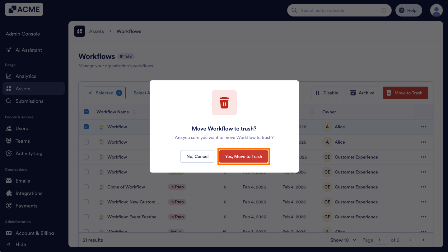Open the Show 10 page size dropdown

click(343, 240)
